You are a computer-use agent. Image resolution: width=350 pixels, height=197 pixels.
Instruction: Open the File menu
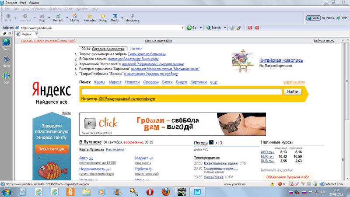[7, 9]
